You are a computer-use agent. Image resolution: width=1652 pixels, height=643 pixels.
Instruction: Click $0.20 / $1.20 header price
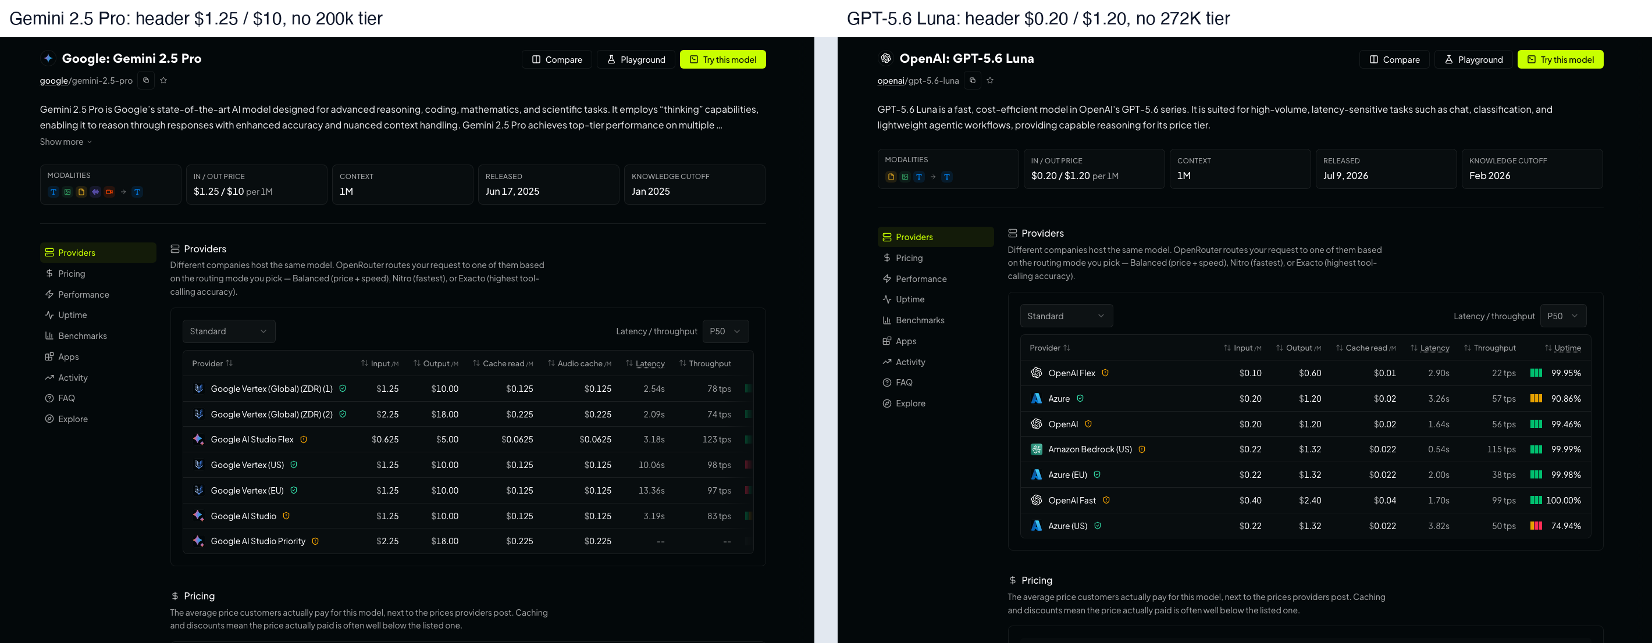click(1061, 176)
